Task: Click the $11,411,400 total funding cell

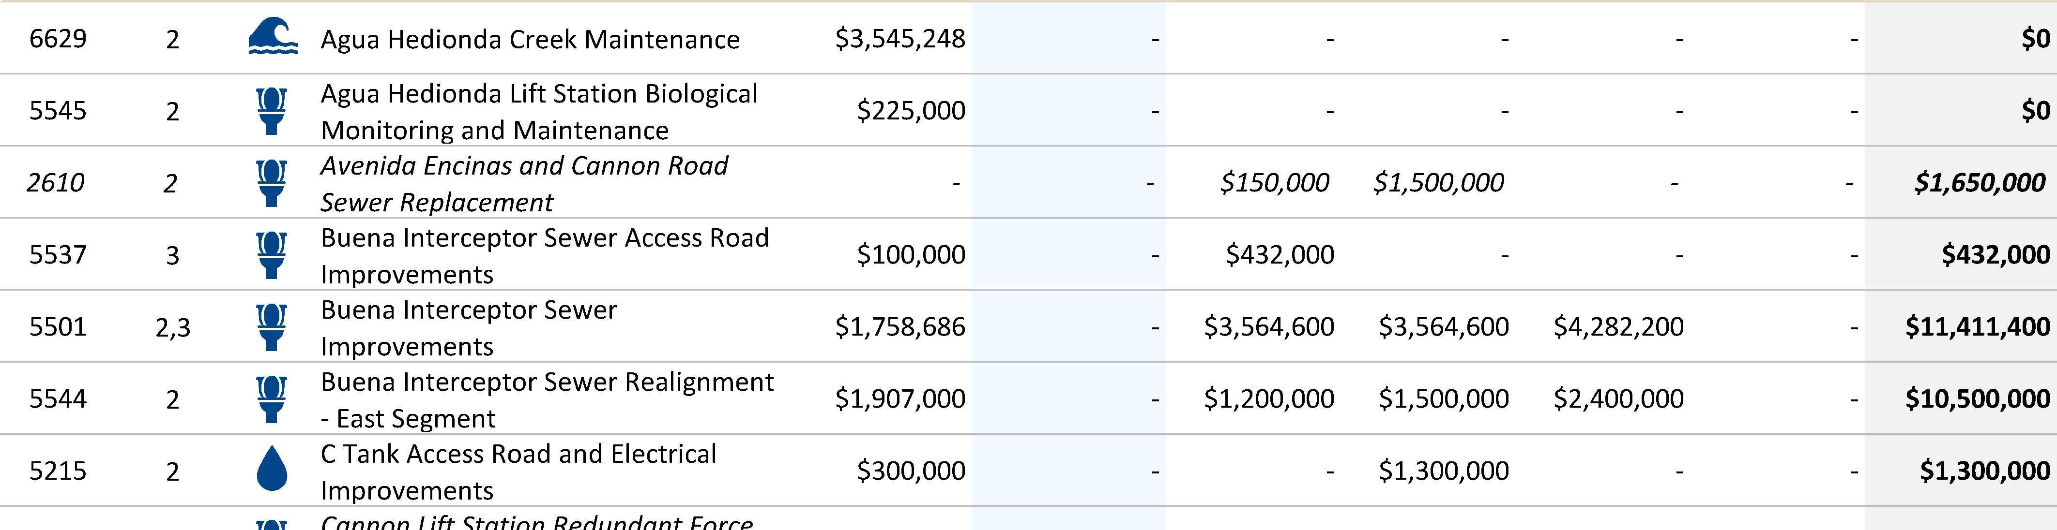Action: [1976, 326]
